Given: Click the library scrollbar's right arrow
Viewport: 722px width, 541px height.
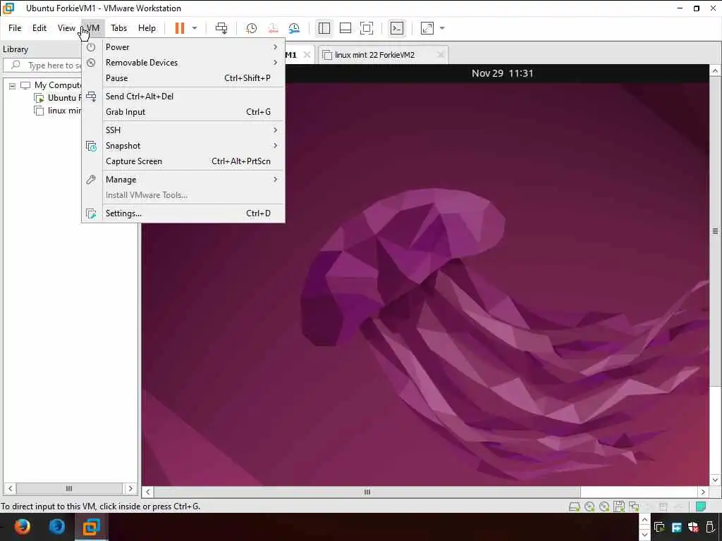Looking at the screenshot, I should 130,489.
